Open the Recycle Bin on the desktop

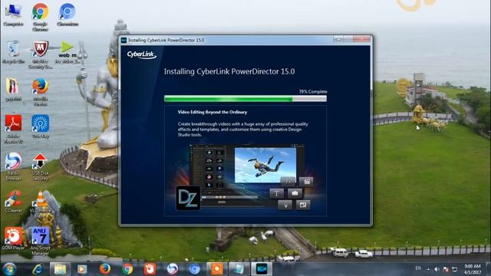click(13, 52)
